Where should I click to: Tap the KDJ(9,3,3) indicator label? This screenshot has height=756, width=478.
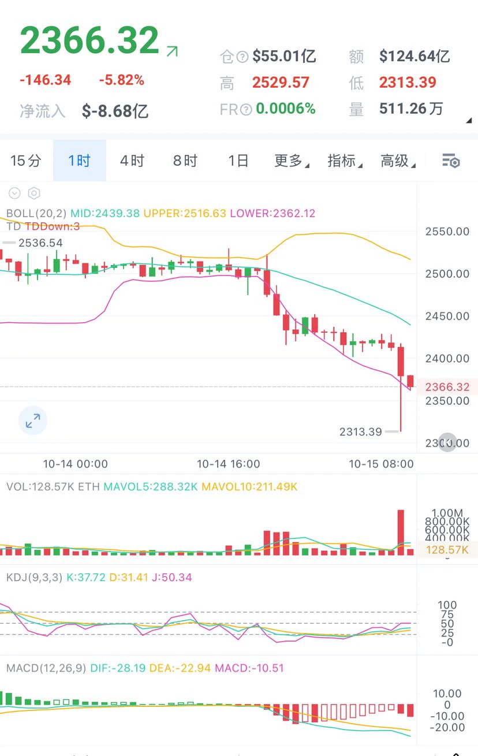(34, 577)
